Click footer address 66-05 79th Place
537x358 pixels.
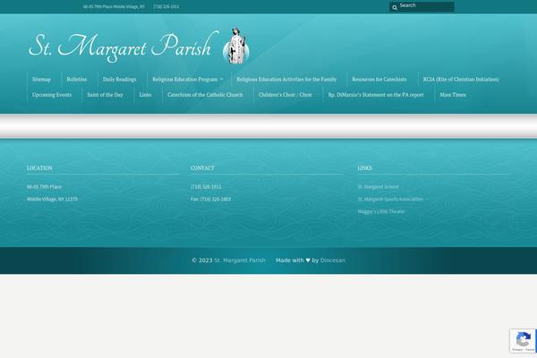(44, 187)
